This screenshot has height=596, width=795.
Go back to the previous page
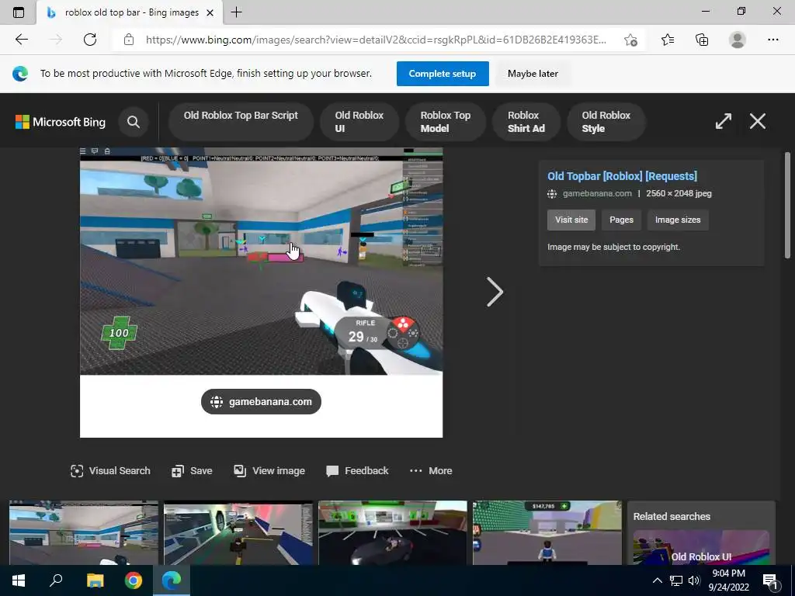(x=21, y=40)
